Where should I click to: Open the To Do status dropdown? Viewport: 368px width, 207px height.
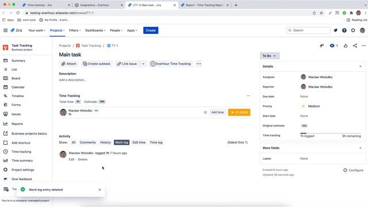pyautogui.click(x=270, y=56)
